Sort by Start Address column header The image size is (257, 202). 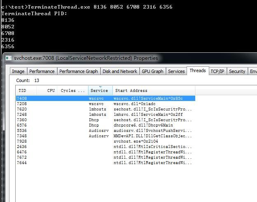click(154, 91)
